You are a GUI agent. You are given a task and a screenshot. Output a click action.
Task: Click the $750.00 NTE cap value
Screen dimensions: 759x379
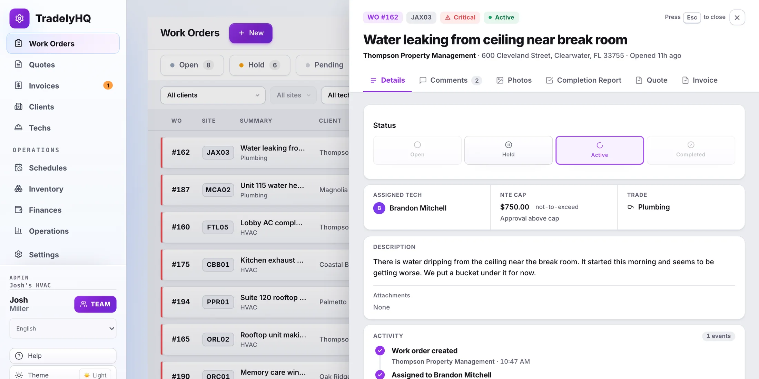(x=514, y=207)
